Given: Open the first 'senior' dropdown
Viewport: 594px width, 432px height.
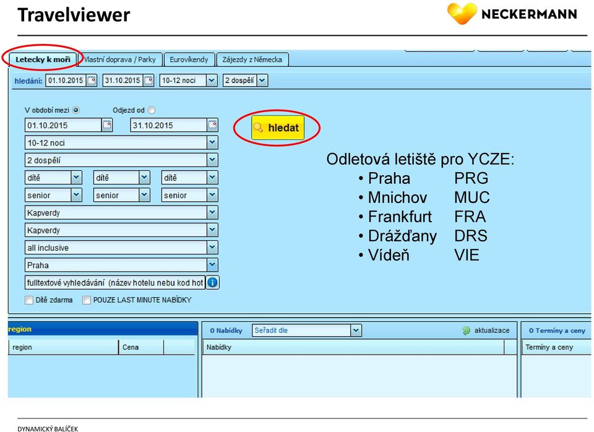Looking at the screenshot, I should coord(76,195).
